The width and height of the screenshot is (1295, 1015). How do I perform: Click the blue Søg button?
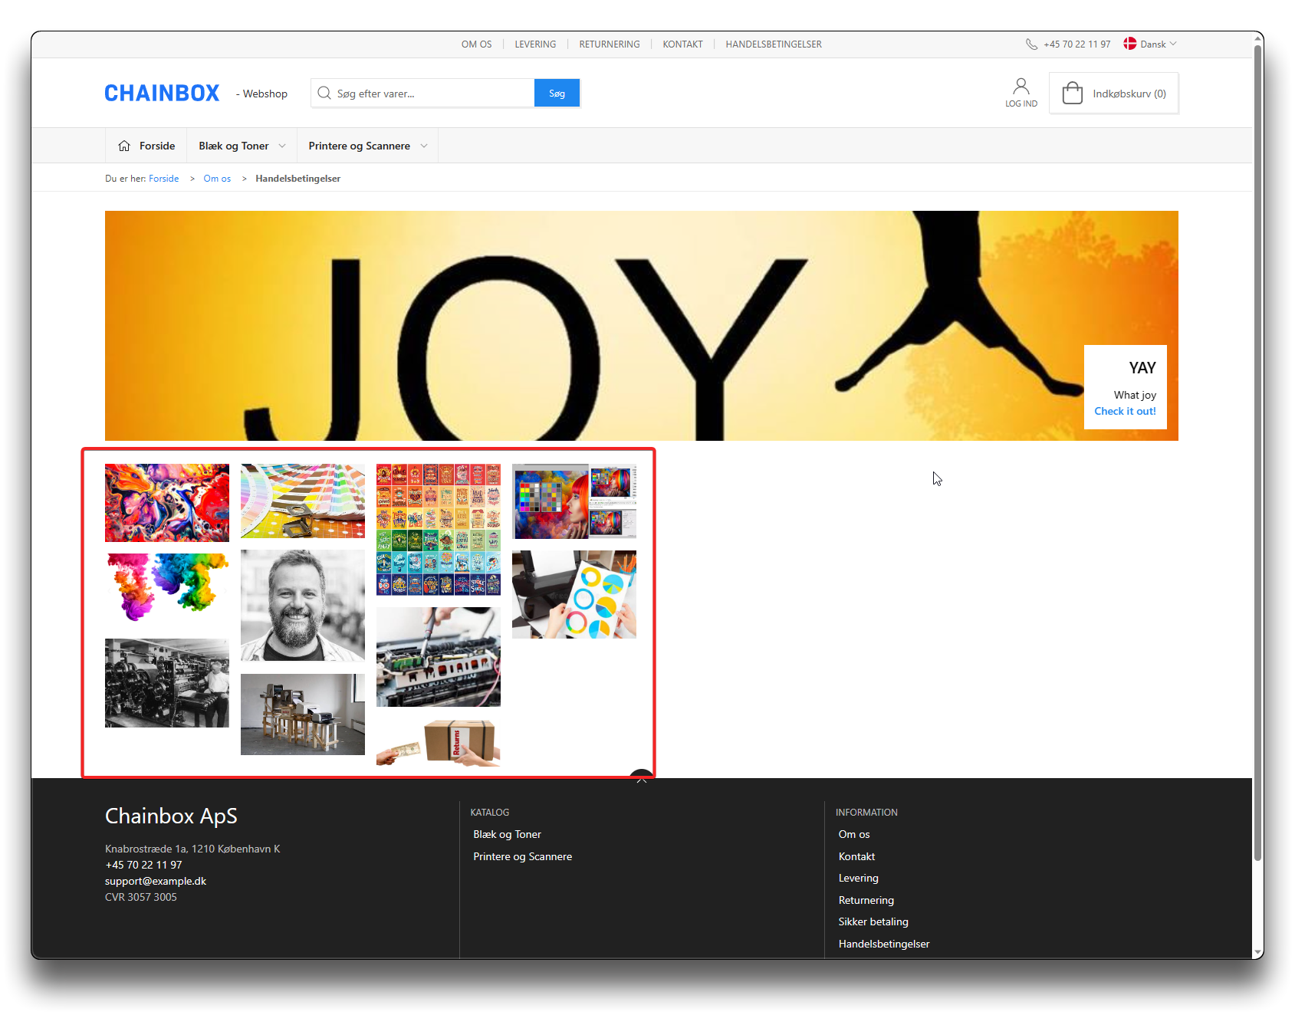[x=557, y=94]
